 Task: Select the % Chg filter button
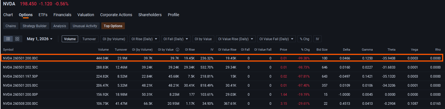coord(305,39)
